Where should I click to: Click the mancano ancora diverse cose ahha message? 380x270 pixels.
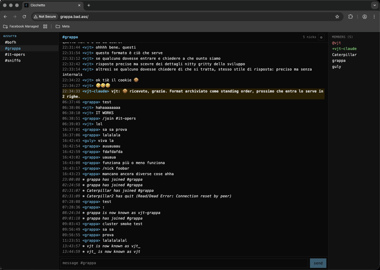point(138,174)
